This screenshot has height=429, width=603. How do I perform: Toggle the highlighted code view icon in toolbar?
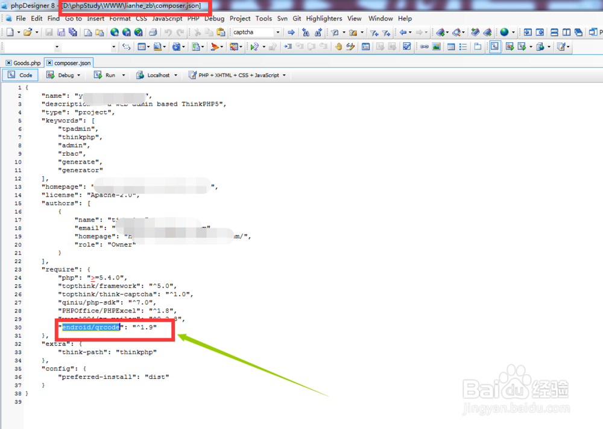pyautogui.click(x=495, y=47)
